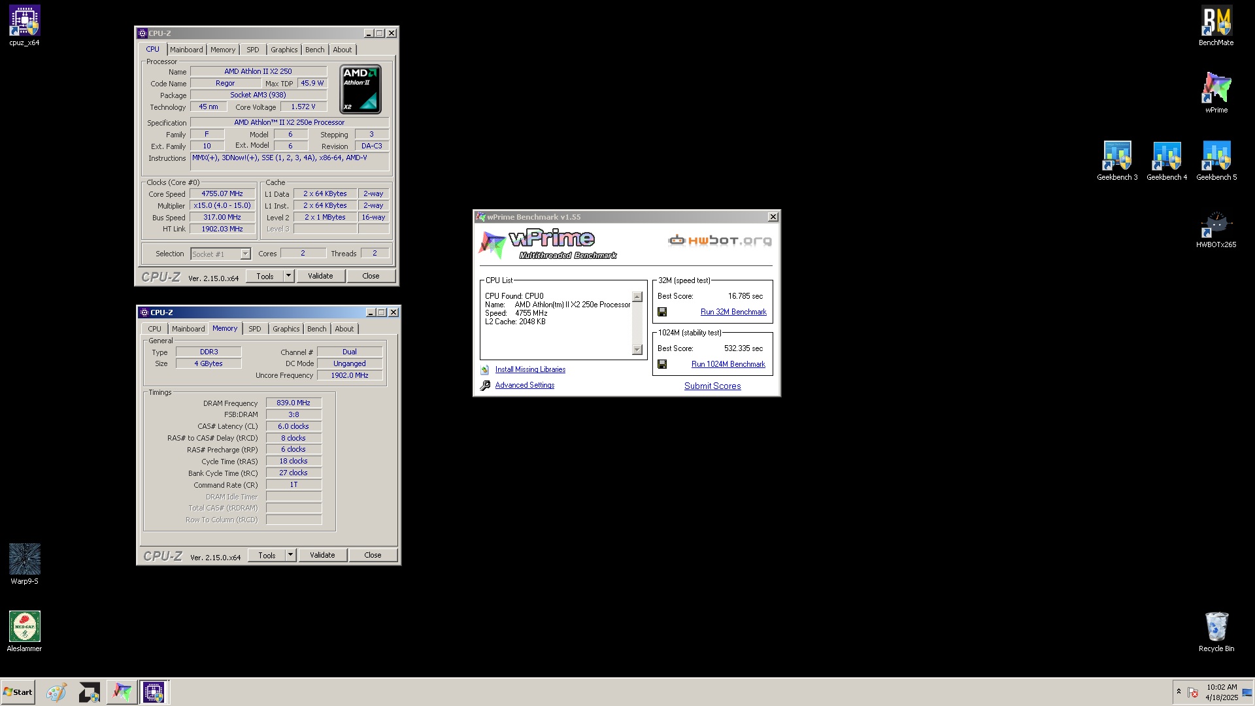Launch HWBOTx265 desktop shortcut

point(1216,229)
